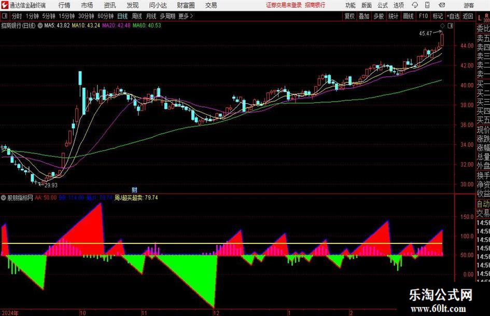
Task: Switch to 1分钟 period tab
Action: tap(32, 16)
